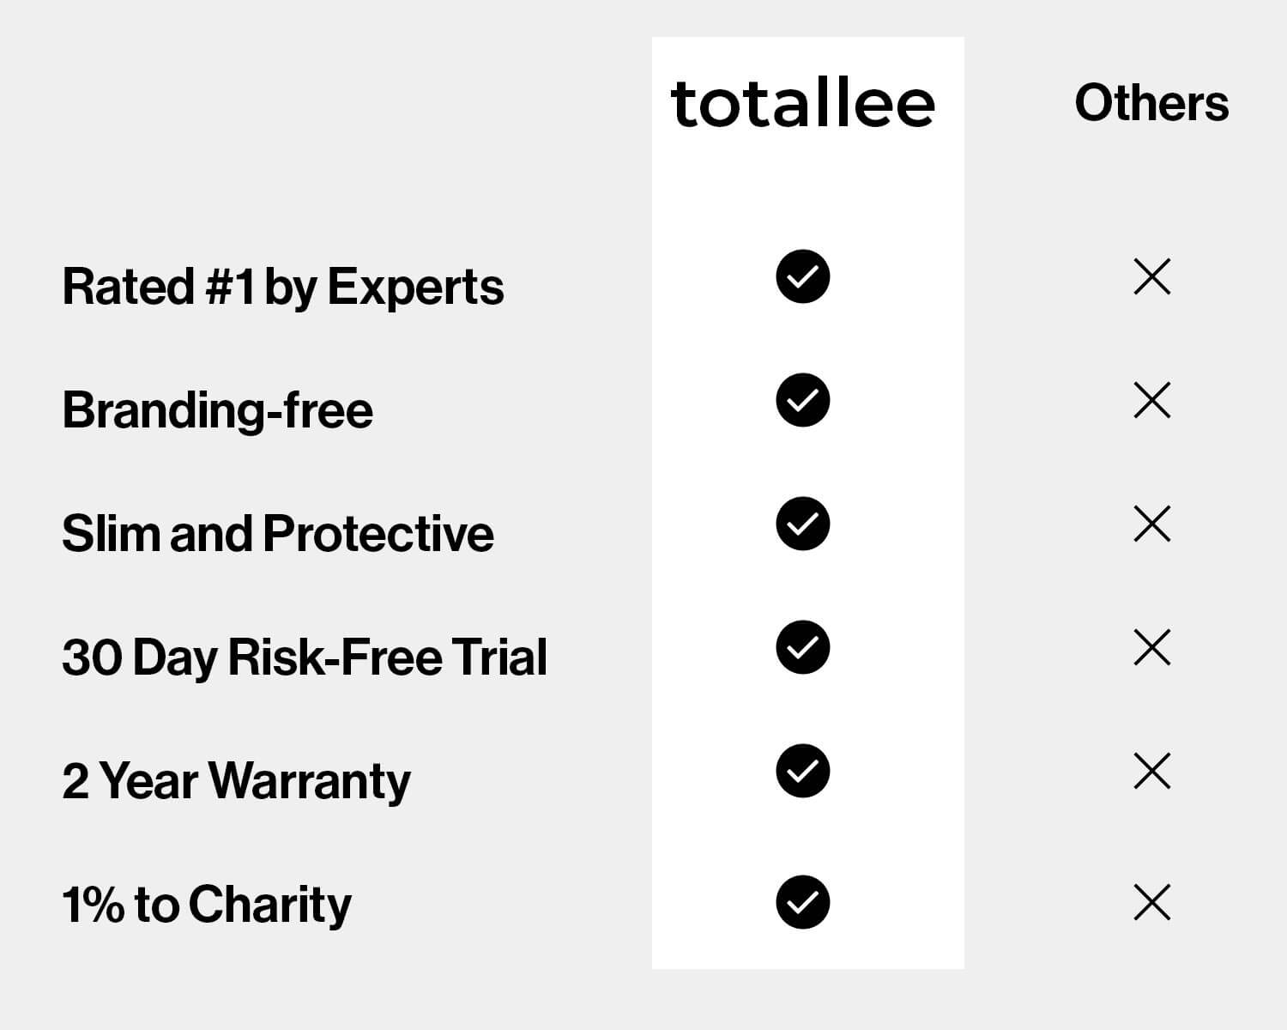This screenshot has height=1030, width=1287.
Task: Click the Others X for Slim and Protective
Action: click(1151, 524)
